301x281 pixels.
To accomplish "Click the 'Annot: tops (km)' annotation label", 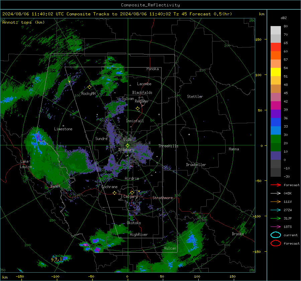I will [23, 22].
